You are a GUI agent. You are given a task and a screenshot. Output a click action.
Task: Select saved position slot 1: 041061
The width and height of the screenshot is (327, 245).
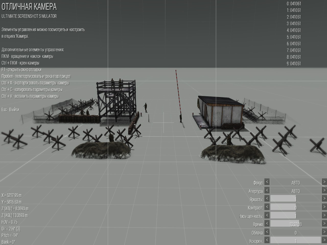pos(294,10)
